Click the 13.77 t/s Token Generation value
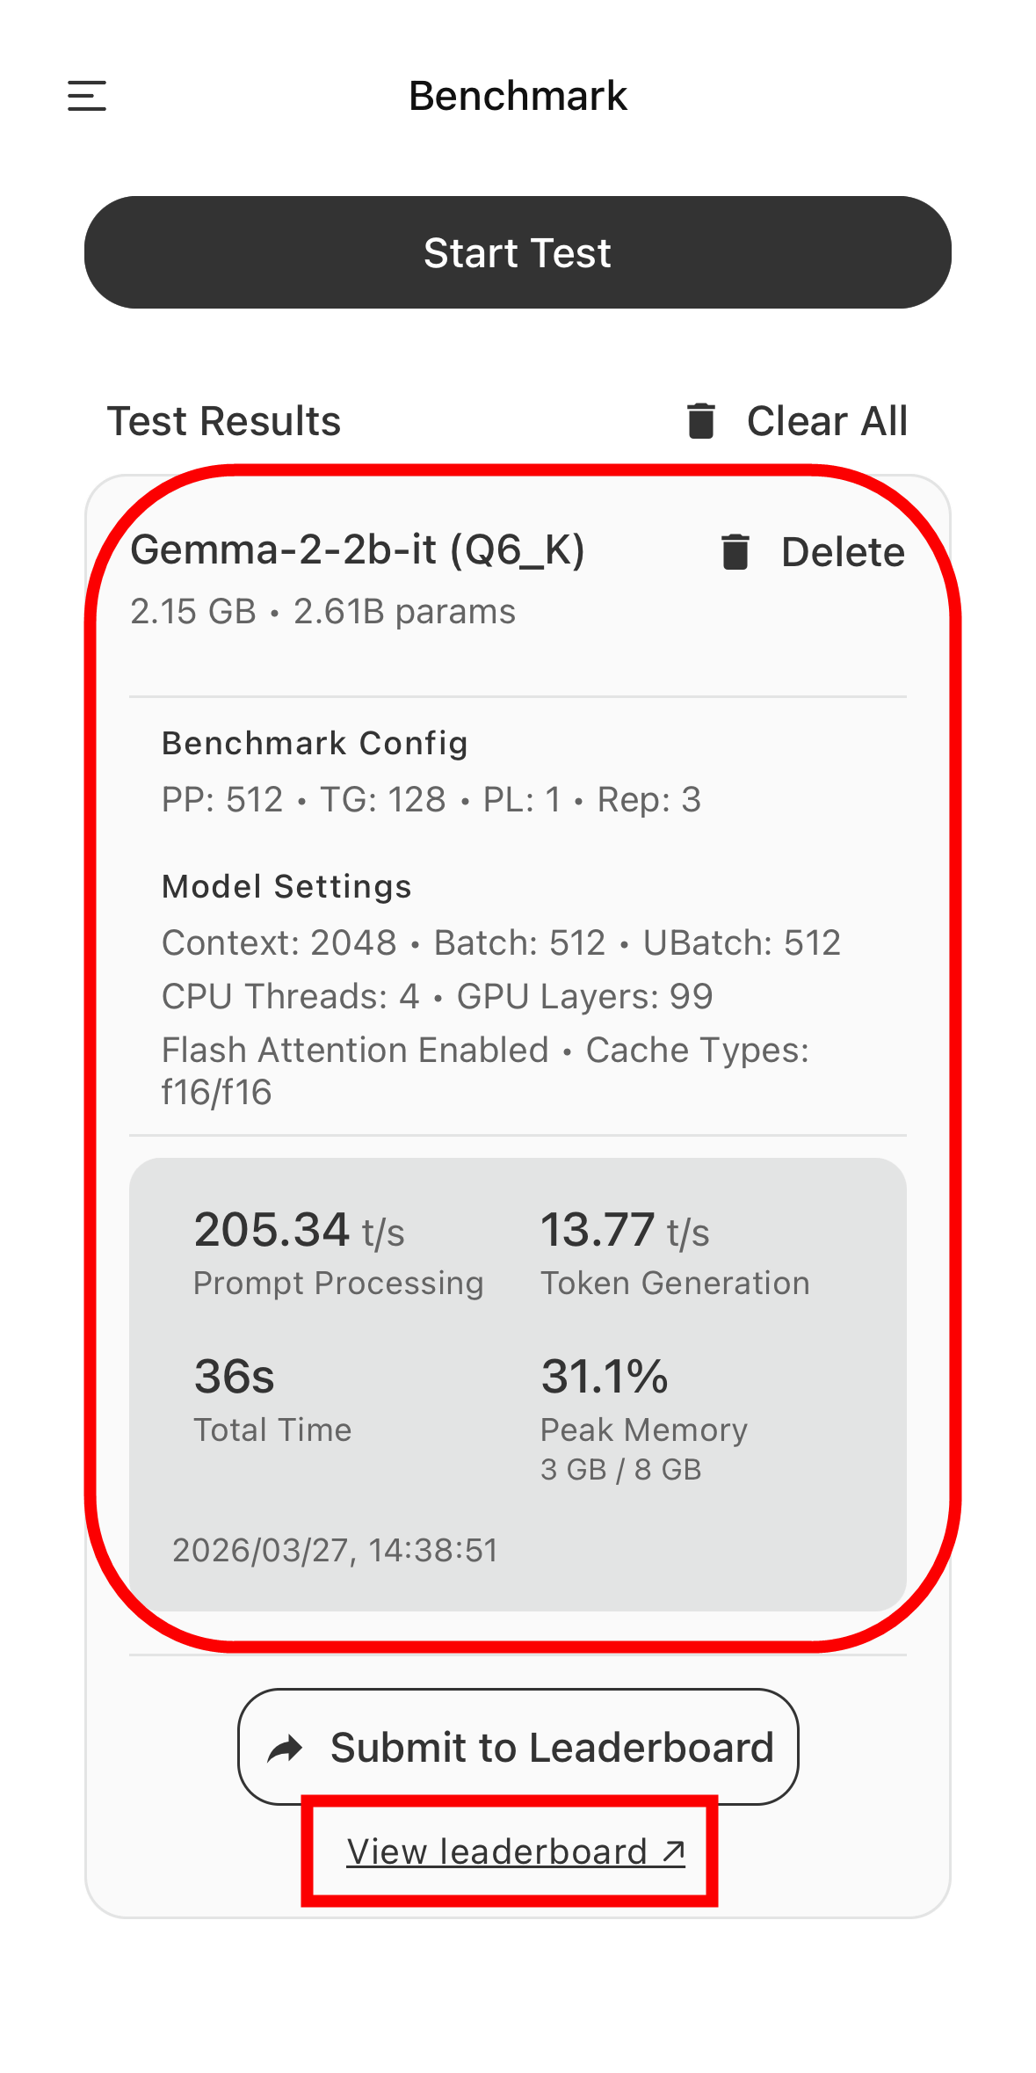 coord(625,1230)
